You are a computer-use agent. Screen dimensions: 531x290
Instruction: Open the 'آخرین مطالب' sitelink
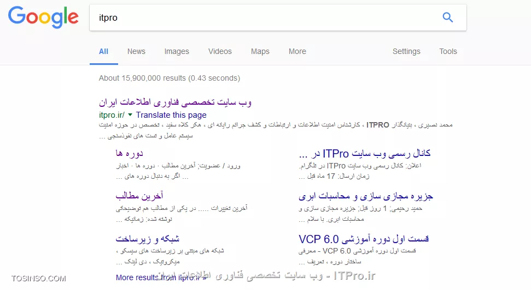click(x=139, y=196)
